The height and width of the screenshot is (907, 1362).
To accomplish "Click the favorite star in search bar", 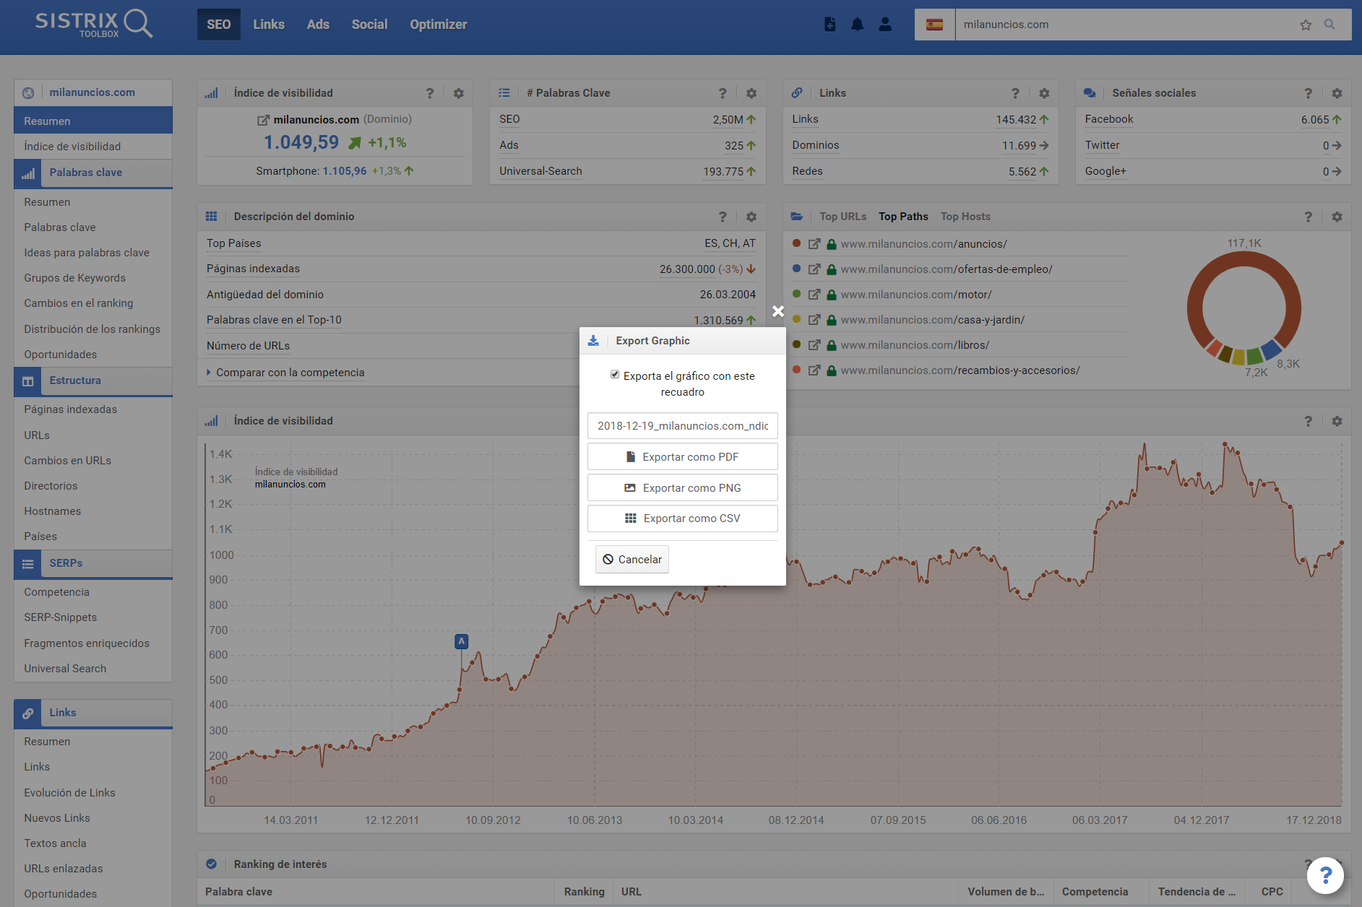I will [1306, 25].
